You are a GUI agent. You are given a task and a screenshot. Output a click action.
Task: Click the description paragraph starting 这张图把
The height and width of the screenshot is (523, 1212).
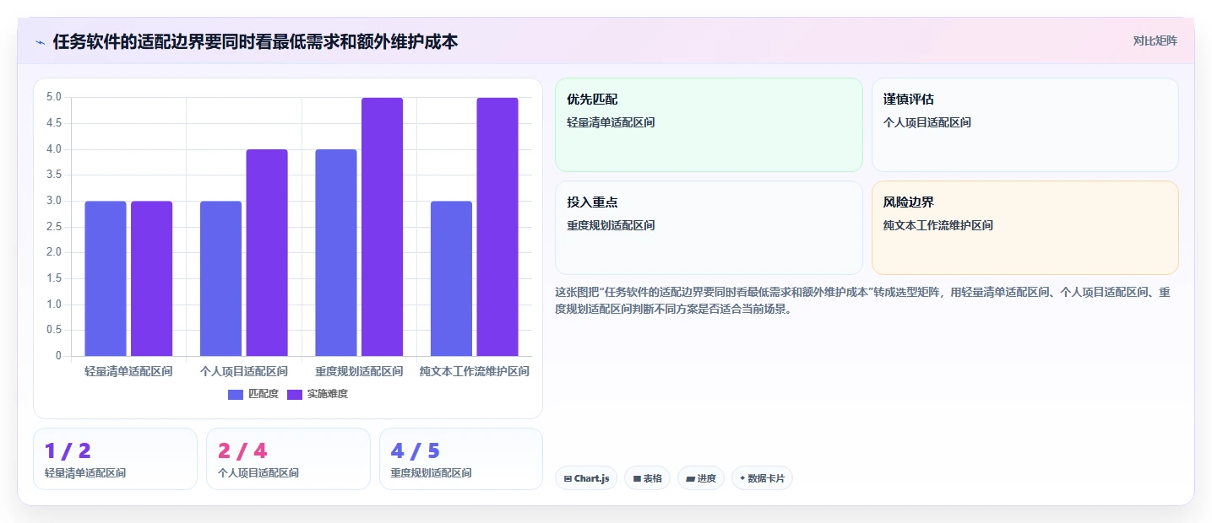pos(862,300)
